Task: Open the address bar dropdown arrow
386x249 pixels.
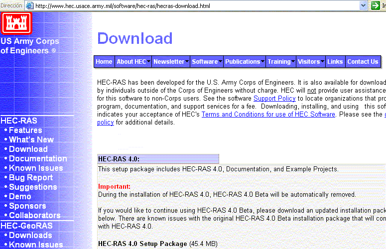Action: tap(363, 5)
